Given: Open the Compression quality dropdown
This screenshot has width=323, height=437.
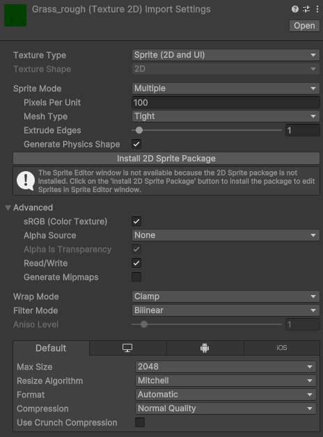Looking at the screenshot, I should 226,408.
